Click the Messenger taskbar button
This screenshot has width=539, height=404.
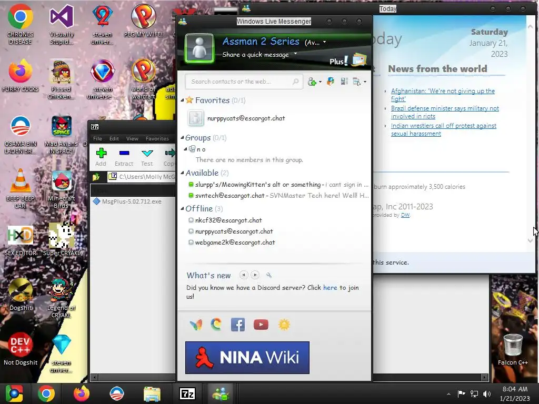click(x=221, y=393)
